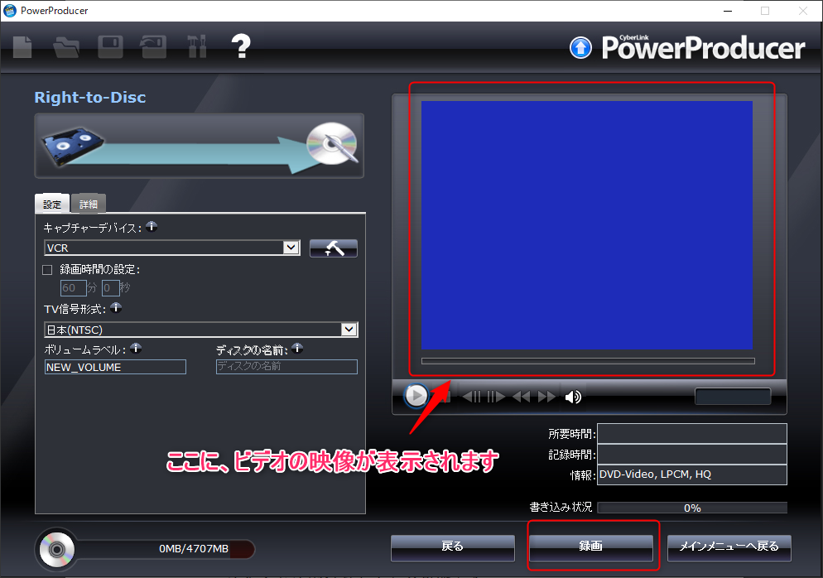Click info icon next to TV信号形式

click(x=116, y=308)
